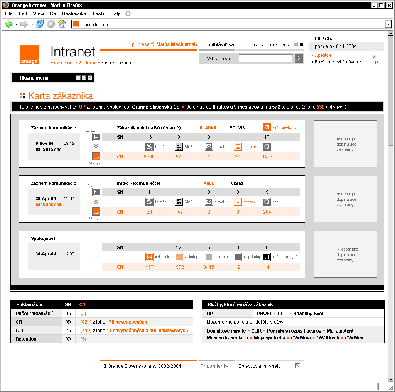
Task: Click the osobne icon in the info@ komunikácia record
Action: (238, 202)
